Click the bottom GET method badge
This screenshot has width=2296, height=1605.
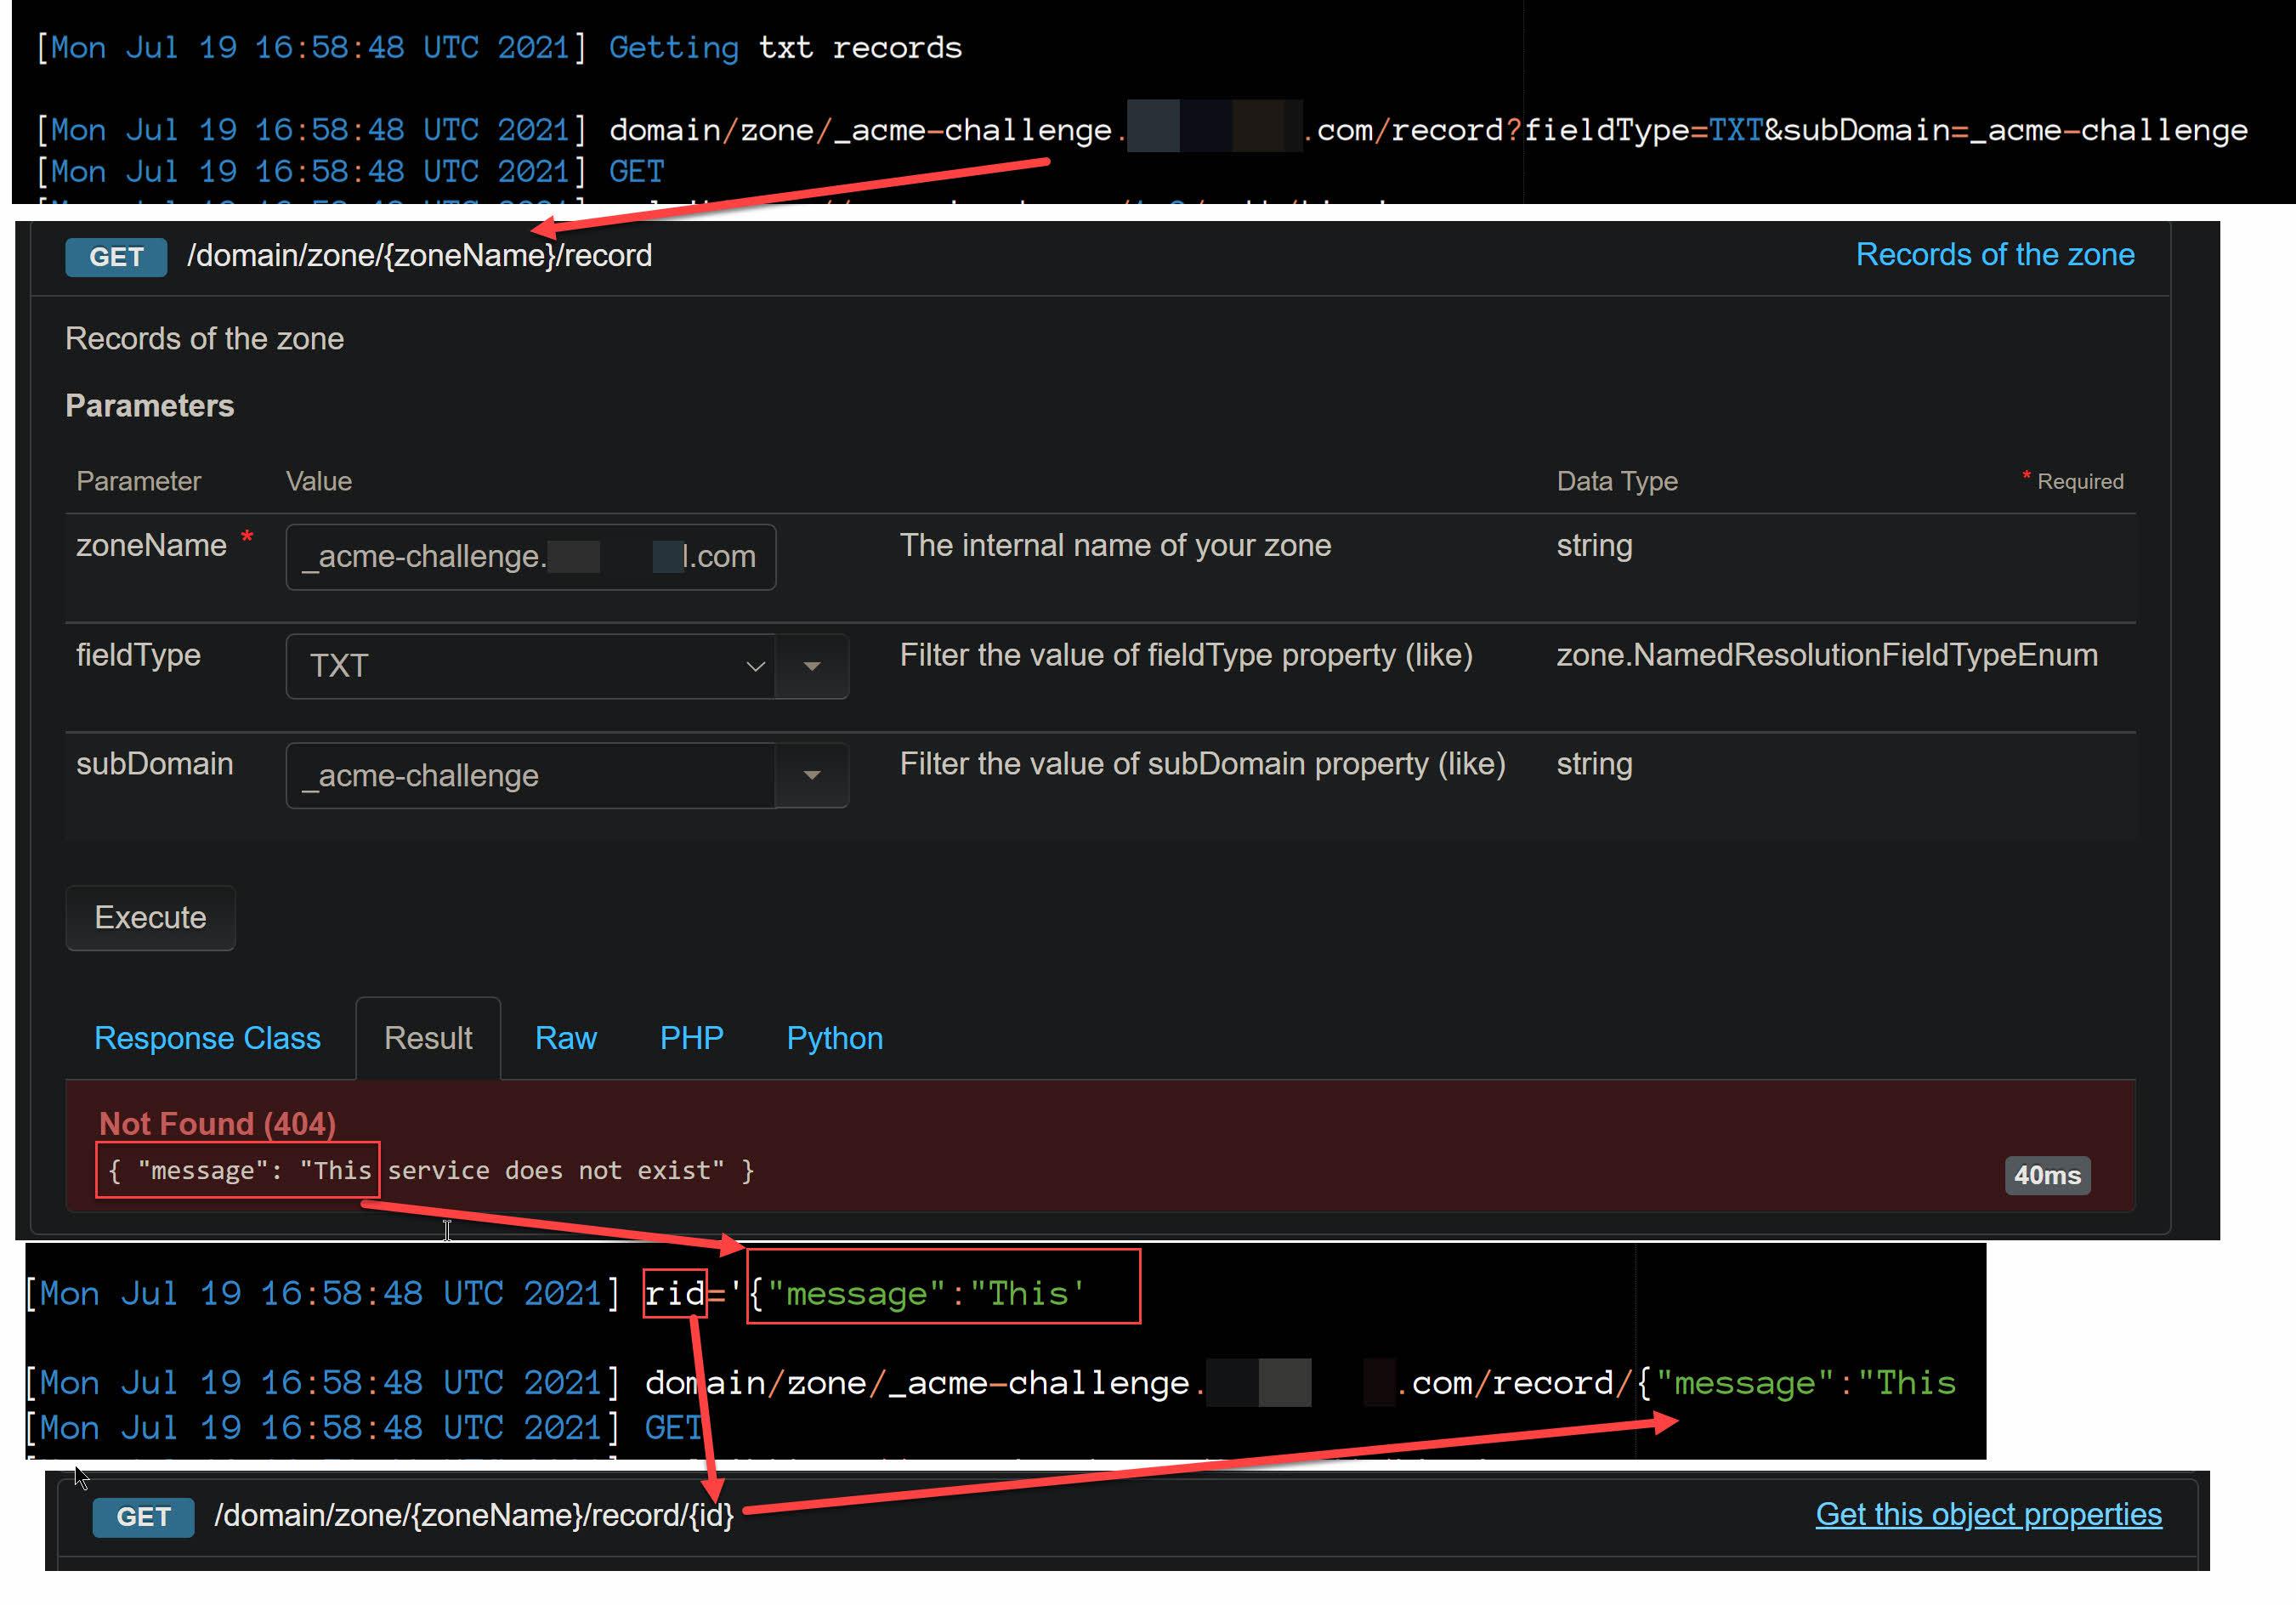point(143,1517)
